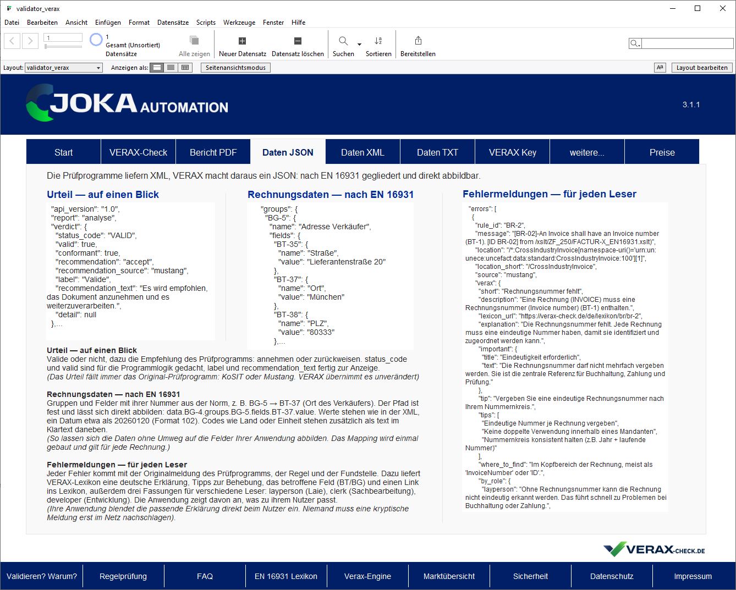Go to previous record arrow
Image resolution: width=736 pixels, height=590 pixels.
(x=12, y=41)
